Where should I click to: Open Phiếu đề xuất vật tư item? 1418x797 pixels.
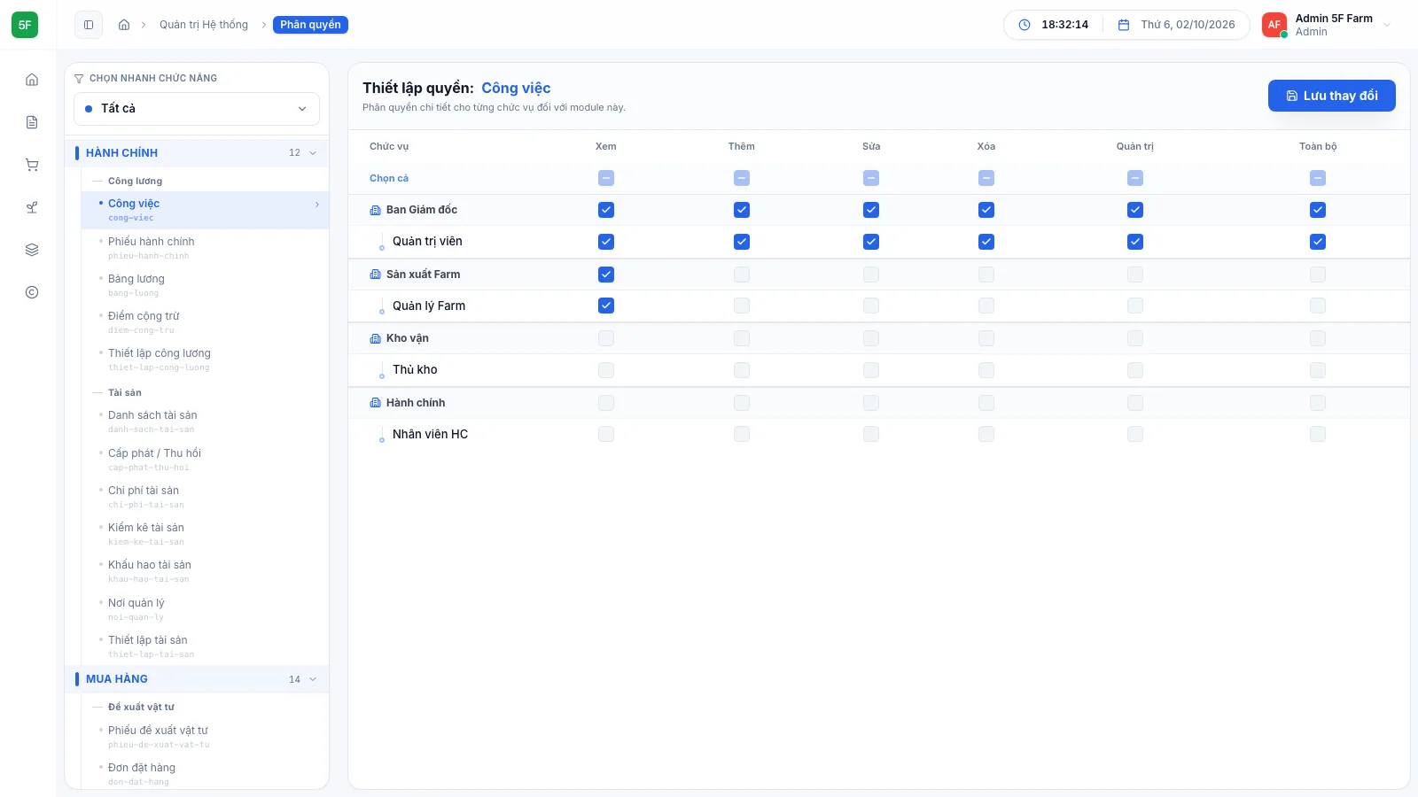click(x=206, y=737)
